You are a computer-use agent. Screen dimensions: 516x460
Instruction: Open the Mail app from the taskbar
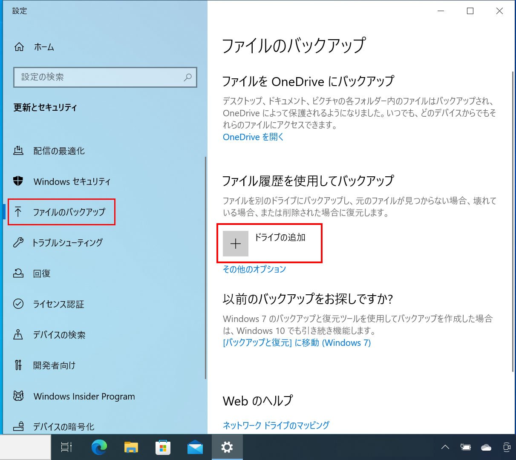195,448
